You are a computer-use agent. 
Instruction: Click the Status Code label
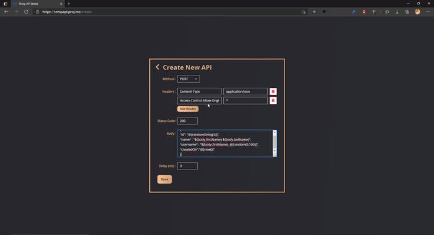coord(166,121)
